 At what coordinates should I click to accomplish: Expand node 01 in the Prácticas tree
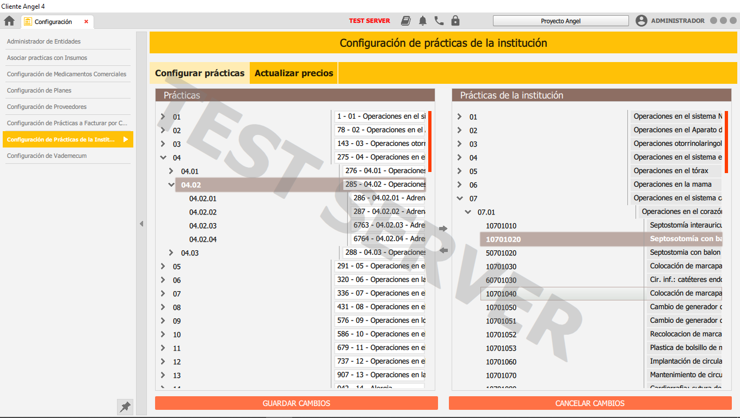click(163, 116)
